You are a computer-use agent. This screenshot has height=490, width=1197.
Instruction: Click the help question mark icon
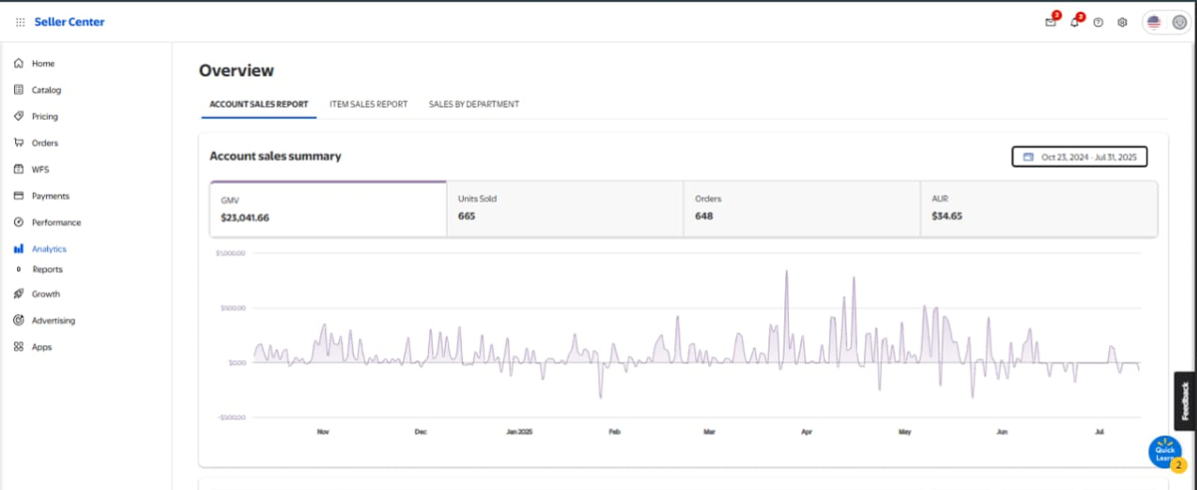1098,22
